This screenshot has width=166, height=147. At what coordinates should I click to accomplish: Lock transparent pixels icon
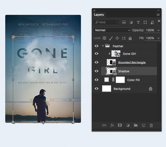(x=104, y=38)
